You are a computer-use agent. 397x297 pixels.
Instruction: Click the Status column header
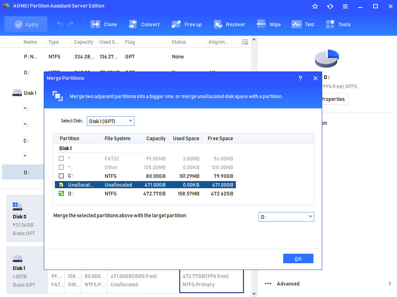click(x=179, y=42)
